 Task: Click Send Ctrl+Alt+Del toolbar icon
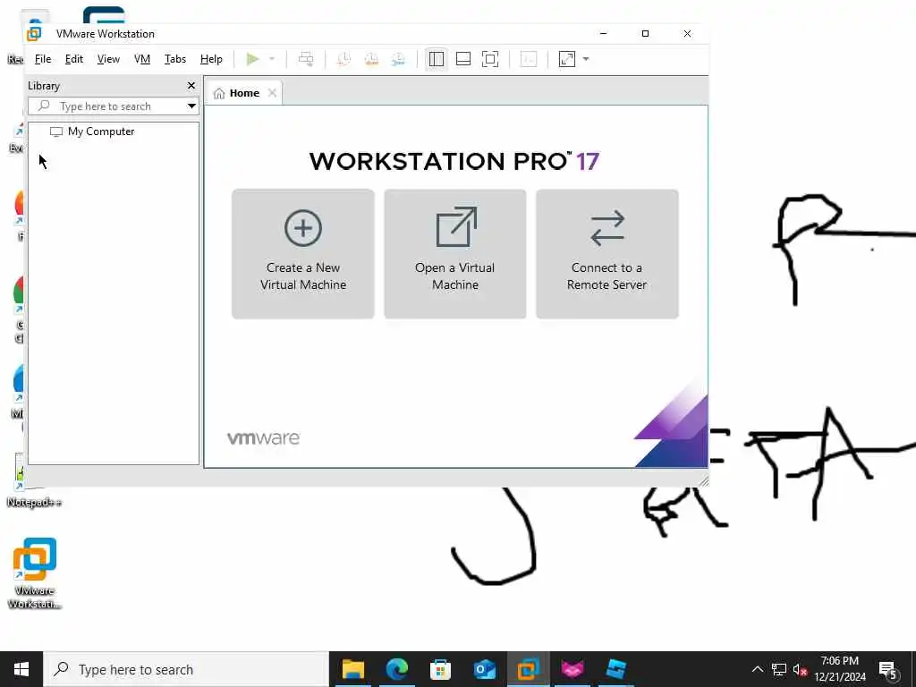(x=306, y=59)
